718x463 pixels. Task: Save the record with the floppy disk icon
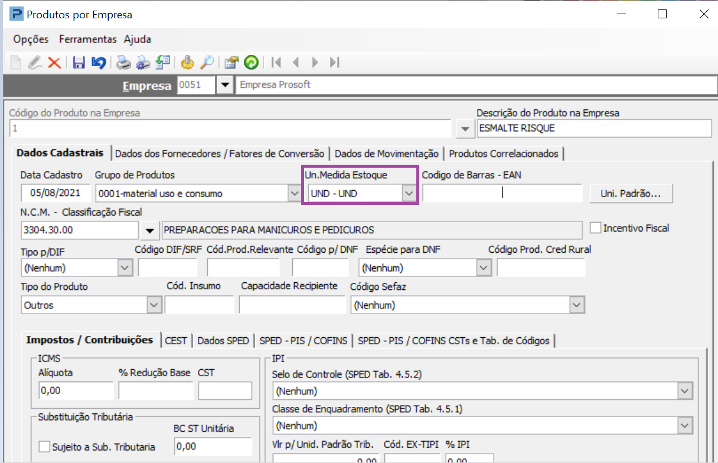(x=79, y=62)
